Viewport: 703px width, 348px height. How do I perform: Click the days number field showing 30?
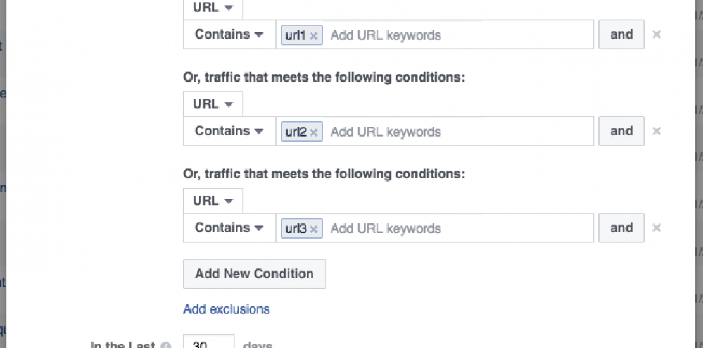pyautogui.click(x=208, y=344)
